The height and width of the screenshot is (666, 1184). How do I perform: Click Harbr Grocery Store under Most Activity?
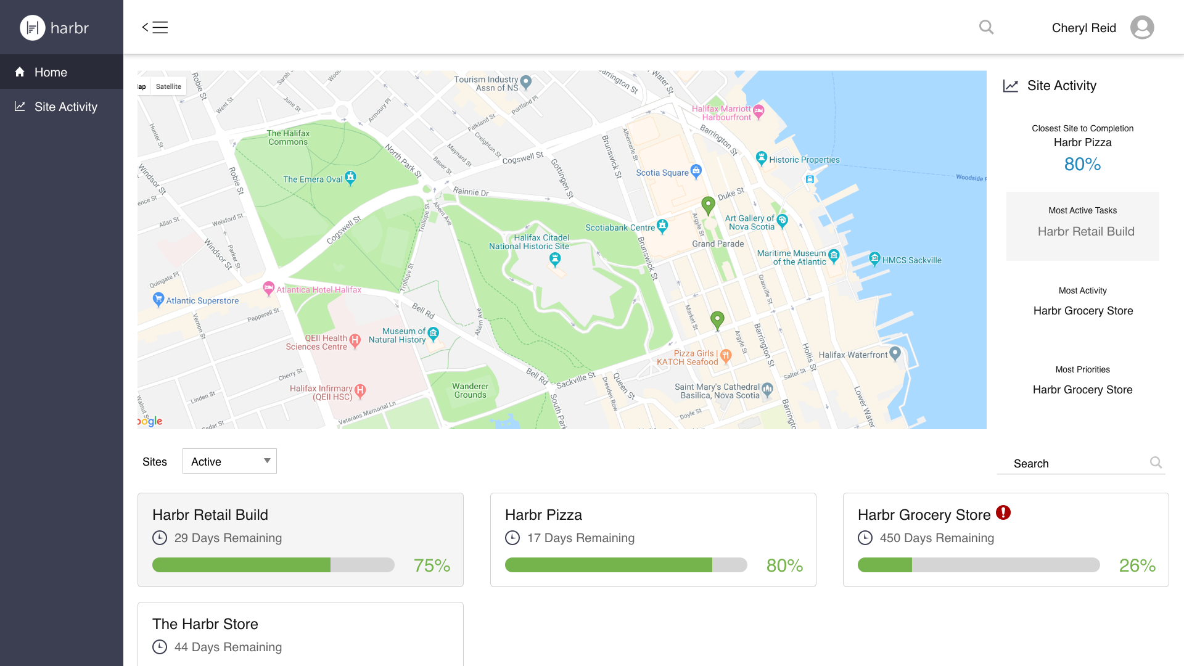coord(1083,311)
